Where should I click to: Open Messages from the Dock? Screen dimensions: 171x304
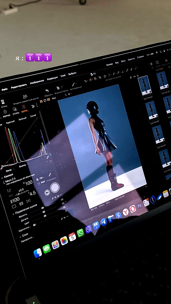(x=46, y=249)
